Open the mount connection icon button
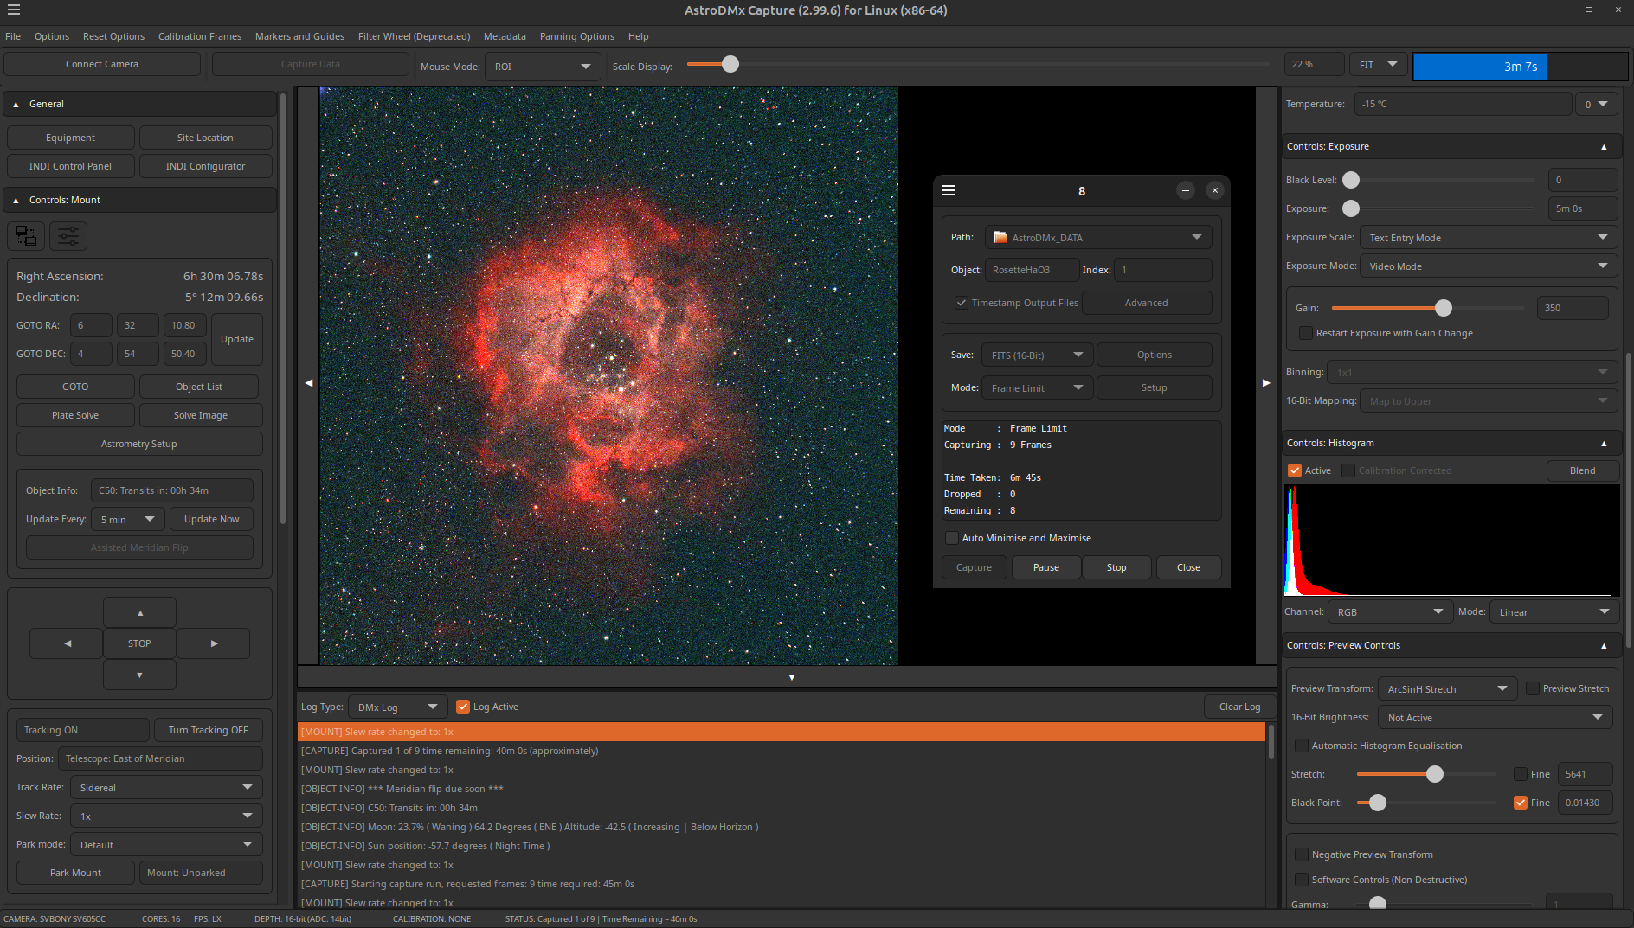Viewport: 1634px width, 928px height. point(26,236)
